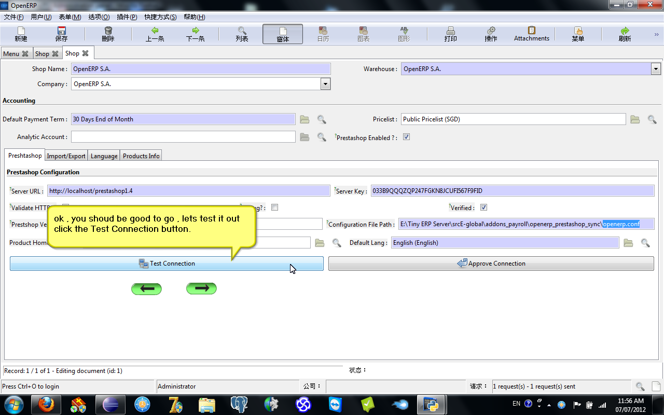Switch to the Menu tab

coord(11,53)
